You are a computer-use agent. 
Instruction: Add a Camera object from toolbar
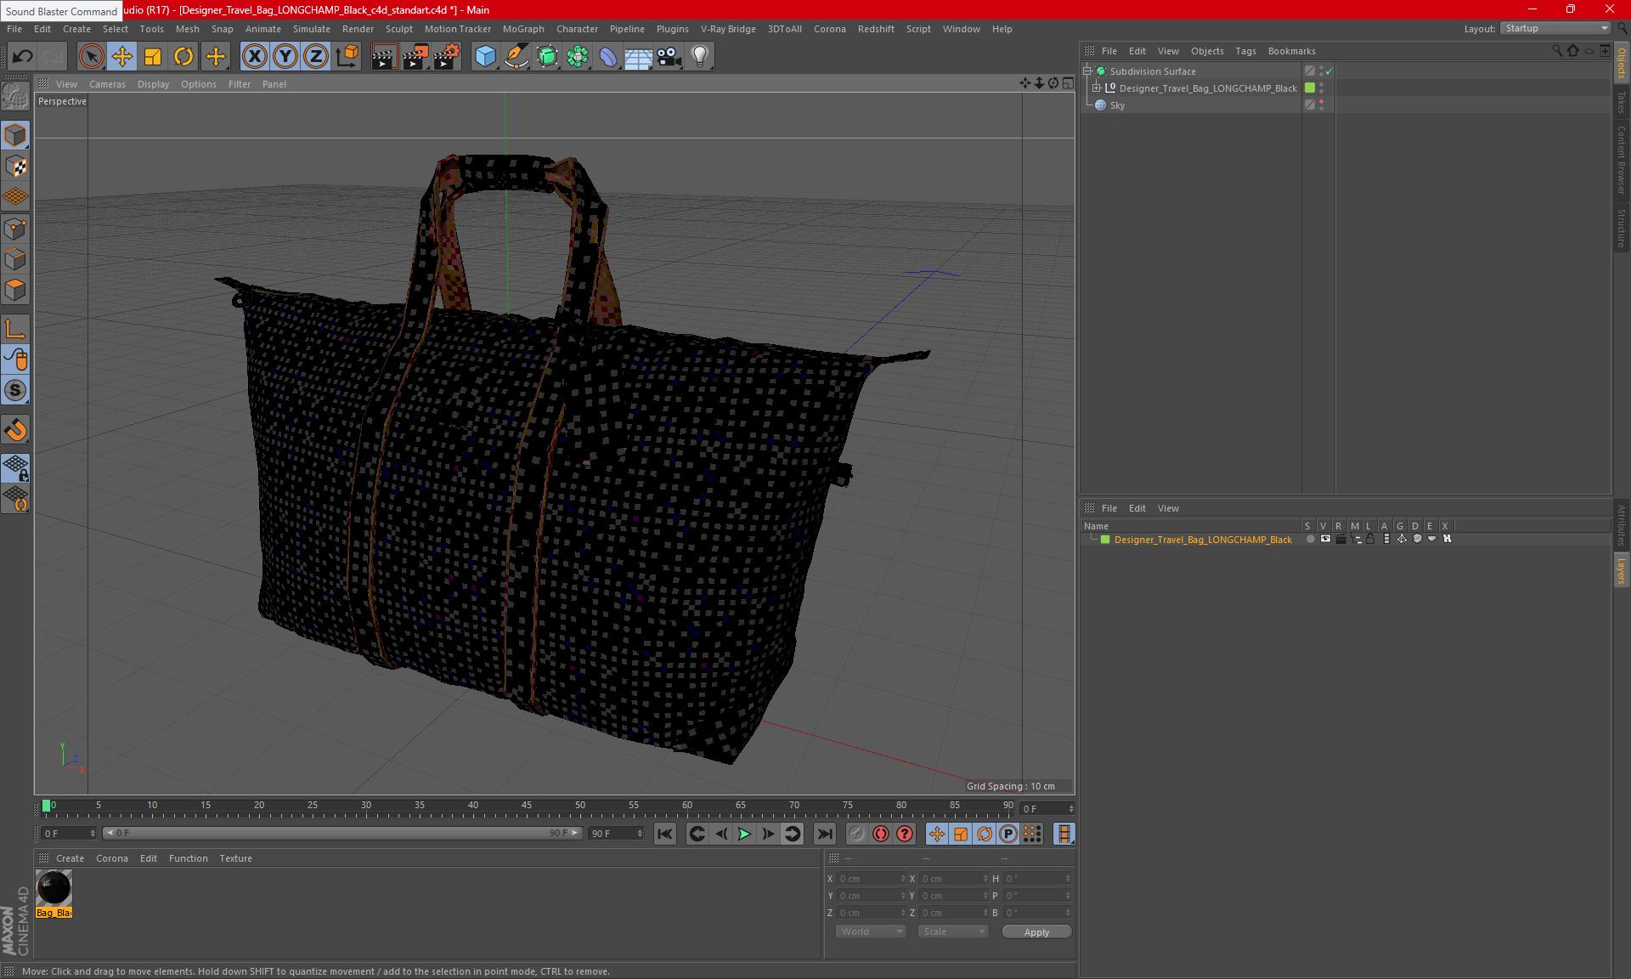pyautogui.click(x=669, y=57)
